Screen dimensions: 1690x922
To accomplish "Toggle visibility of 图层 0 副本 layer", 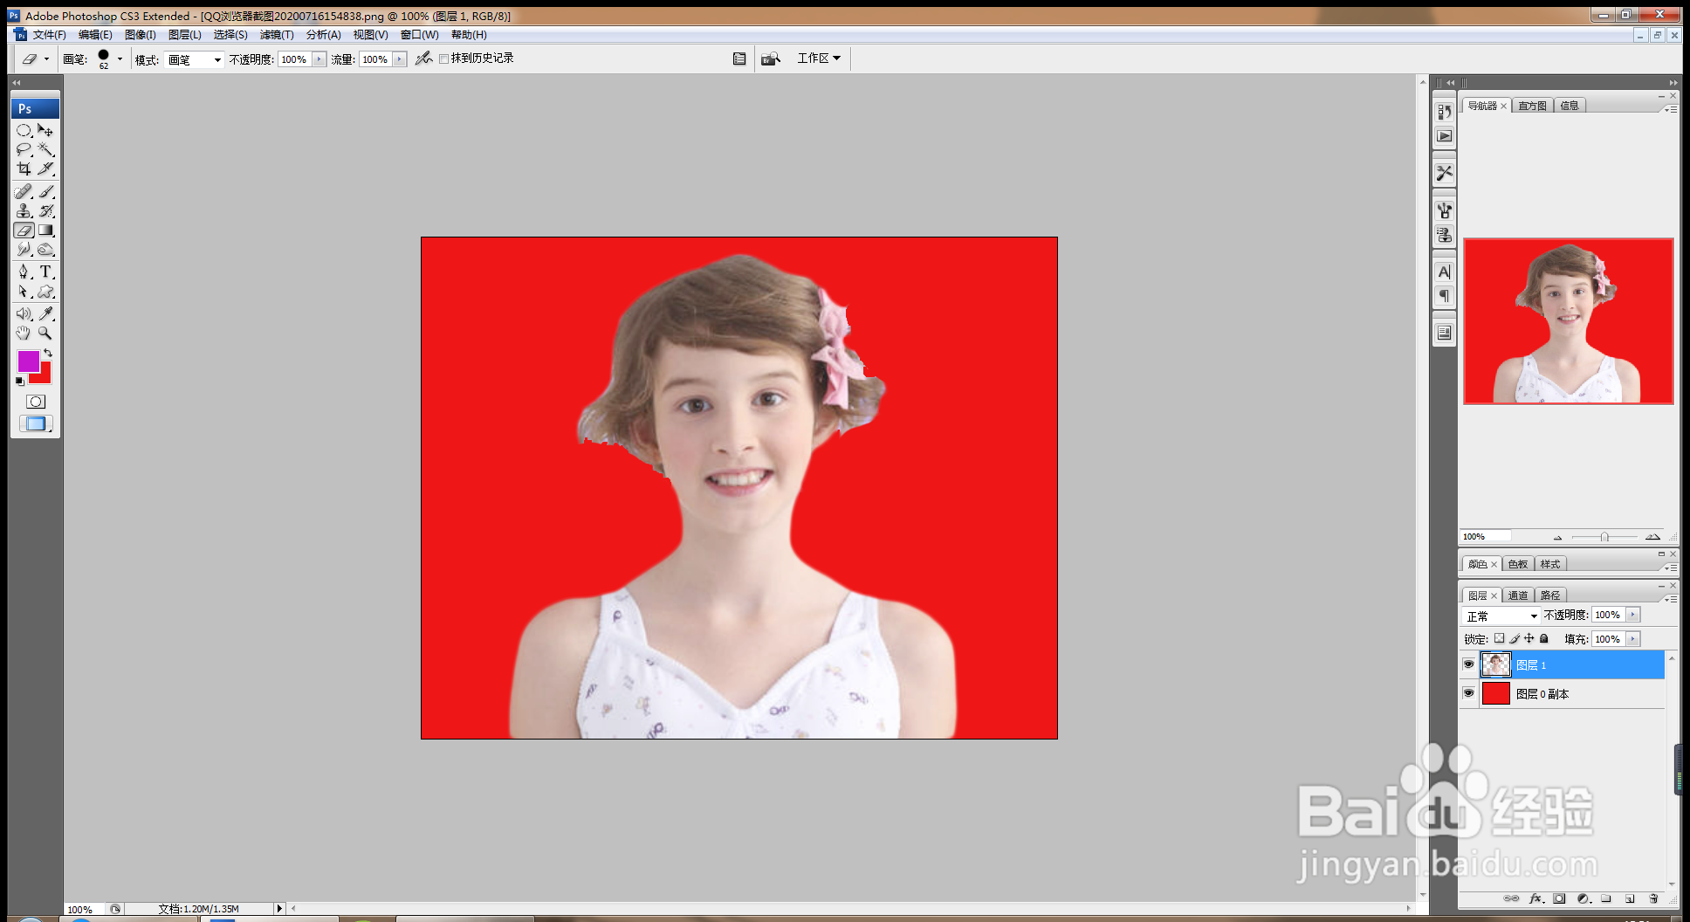I will point(1468,694).
